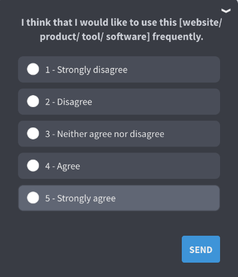Pick the highlighted Strongly agree option row
The width and height of the screenshot is (238, 277).
(x=119, y=198)
